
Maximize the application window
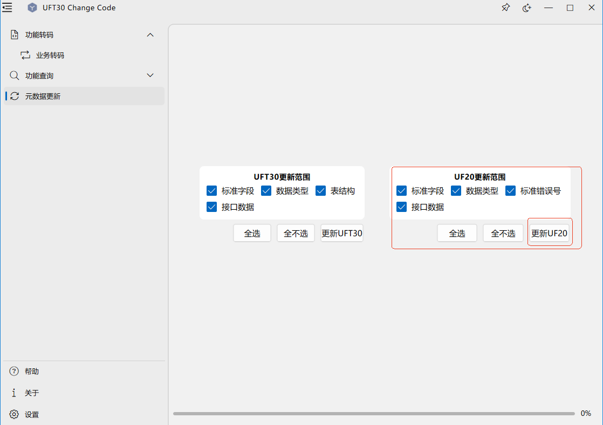(x=570, y=8)
